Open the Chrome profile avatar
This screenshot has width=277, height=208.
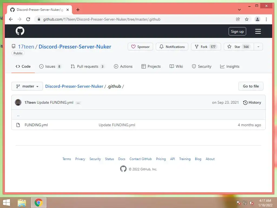(x=258, y=19)
